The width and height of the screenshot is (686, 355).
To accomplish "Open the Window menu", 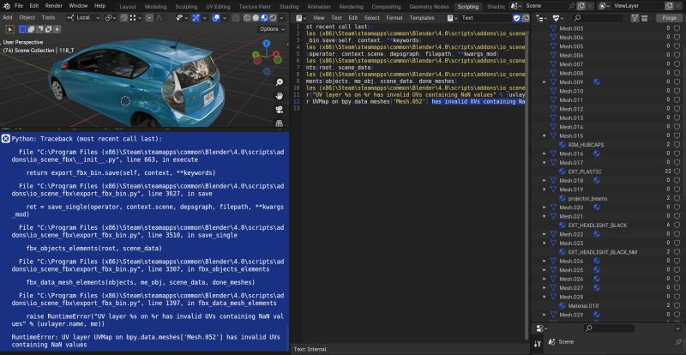I will point(78,6).
